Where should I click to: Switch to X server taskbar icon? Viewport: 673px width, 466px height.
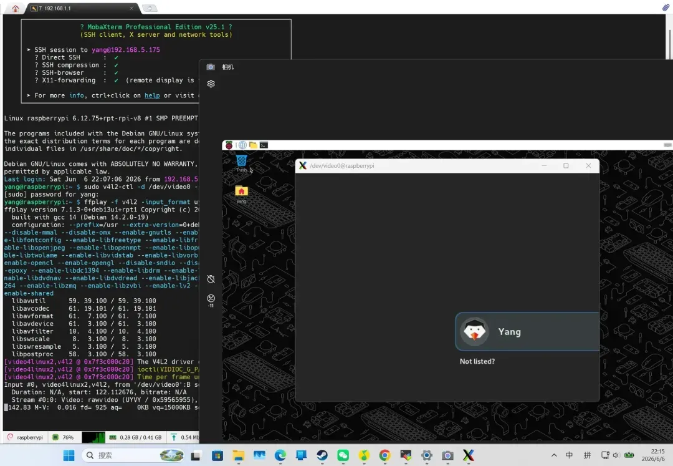(x=469, y=455)
